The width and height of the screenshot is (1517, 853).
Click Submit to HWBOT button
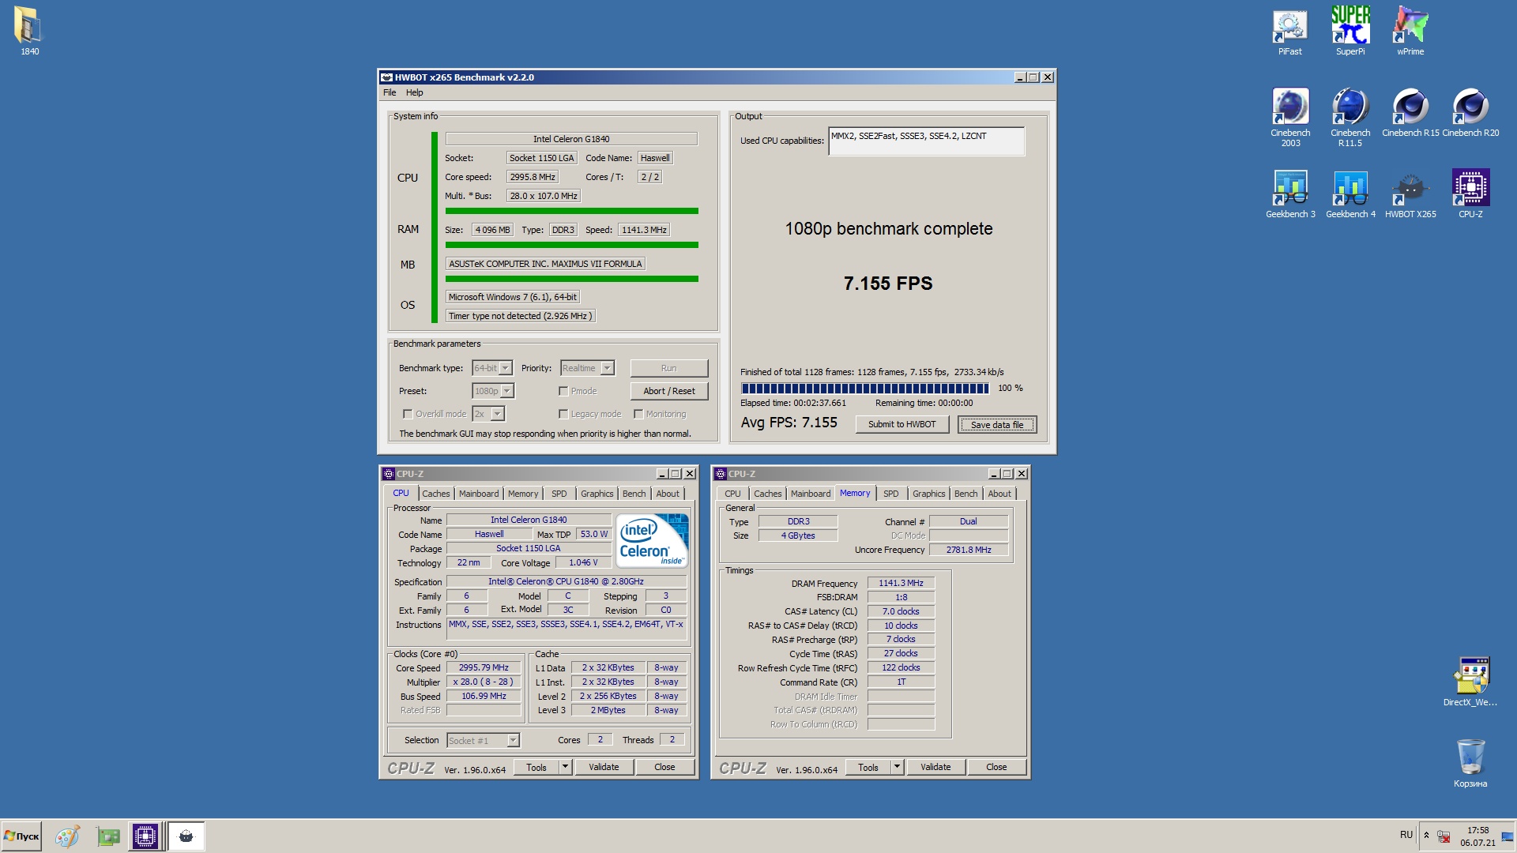pyautogui.click(x=902, y=424)
